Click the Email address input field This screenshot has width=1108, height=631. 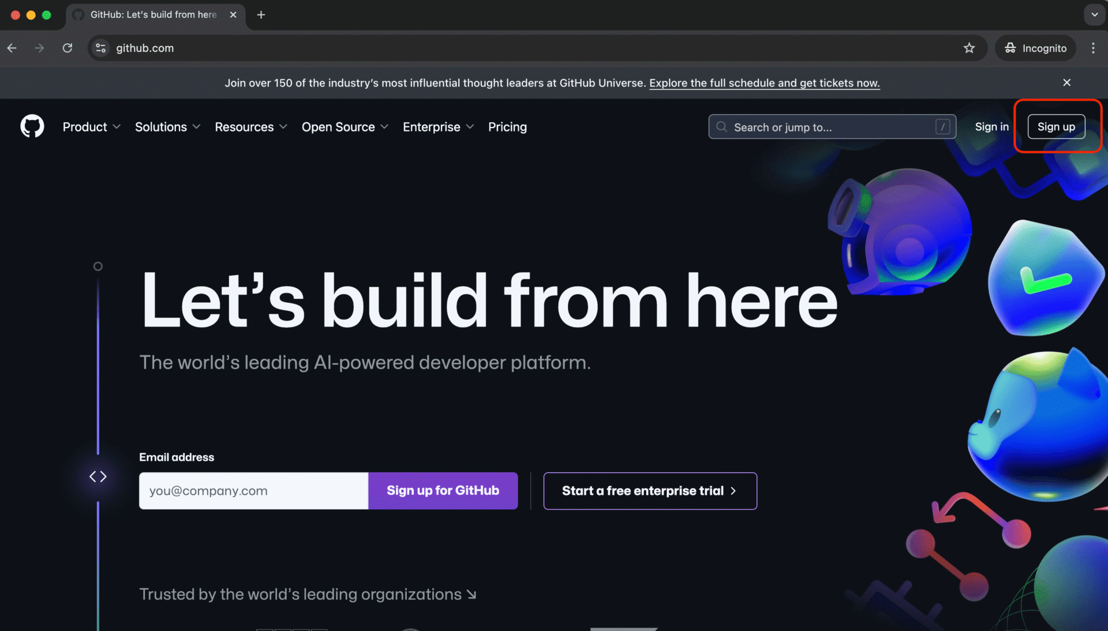(253, 491)
